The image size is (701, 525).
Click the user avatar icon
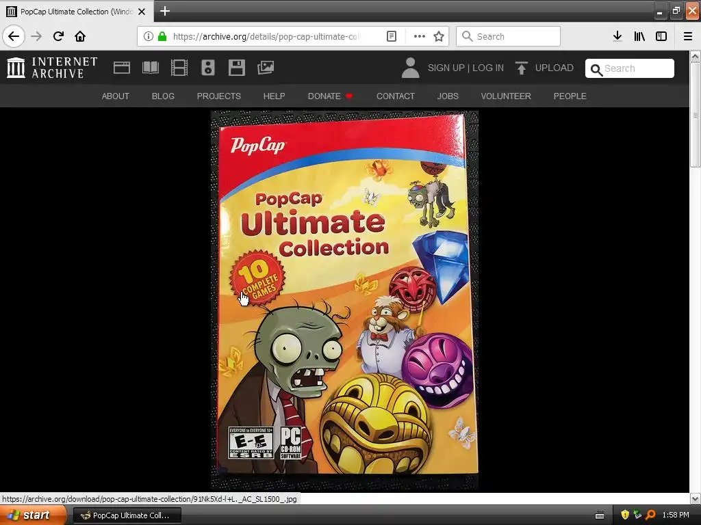click(x=411, y=68)
